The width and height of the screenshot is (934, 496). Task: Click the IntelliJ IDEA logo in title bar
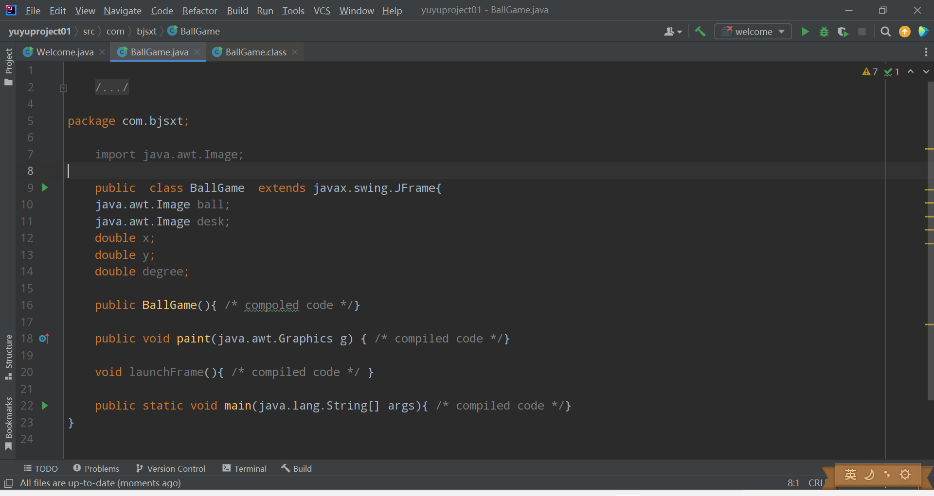(11, 10)
